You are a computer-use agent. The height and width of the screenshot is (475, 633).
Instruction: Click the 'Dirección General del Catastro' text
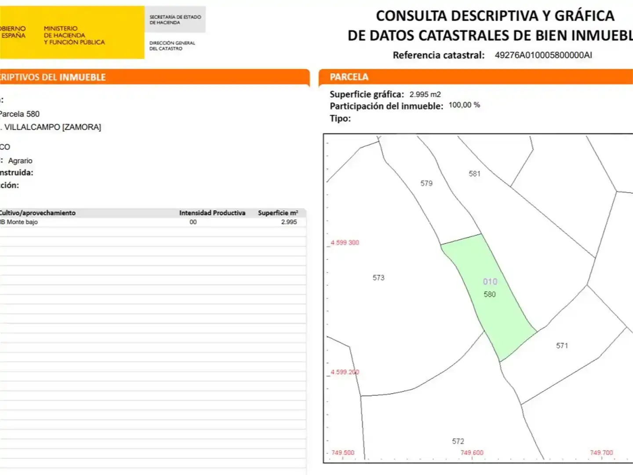172,46
